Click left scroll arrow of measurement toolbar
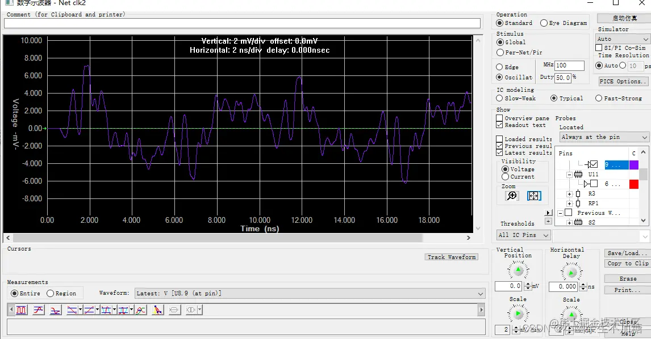Viewport: 651px width, 339px height. (11, 310)
